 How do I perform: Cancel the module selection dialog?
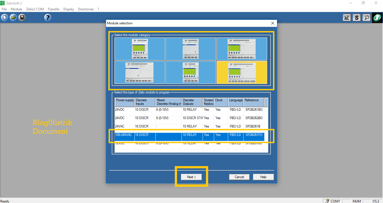[239, 177]
